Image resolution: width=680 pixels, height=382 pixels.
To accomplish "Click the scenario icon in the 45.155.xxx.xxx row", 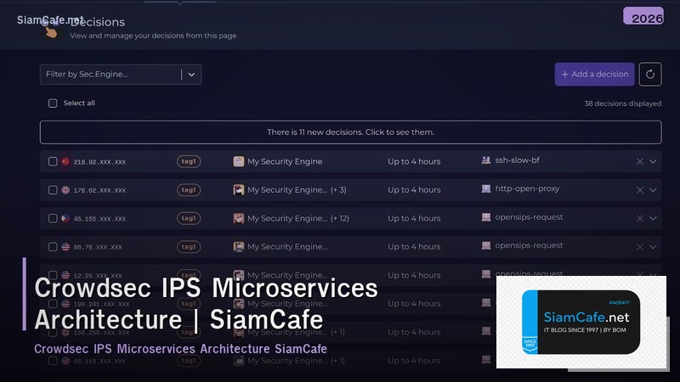I will click(x=486, y=217).
